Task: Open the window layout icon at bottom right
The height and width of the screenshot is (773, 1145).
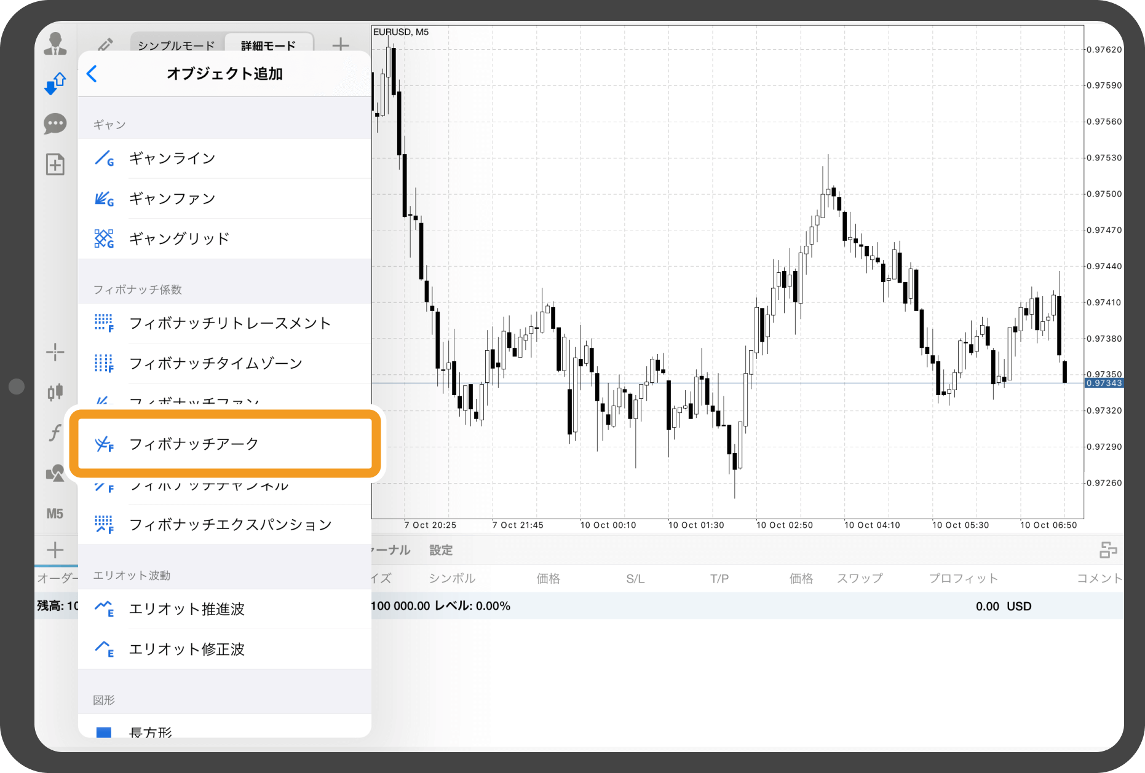Action: [1108, 550]
